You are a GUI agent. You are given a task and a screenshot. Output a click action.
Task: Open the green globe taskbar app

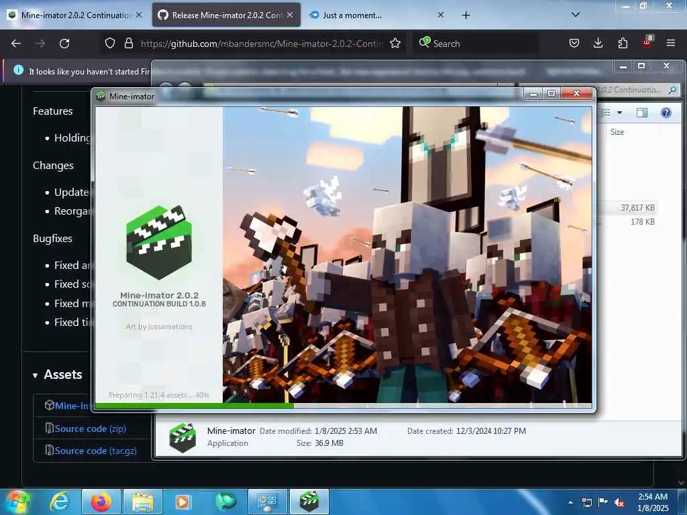point(225,502)
